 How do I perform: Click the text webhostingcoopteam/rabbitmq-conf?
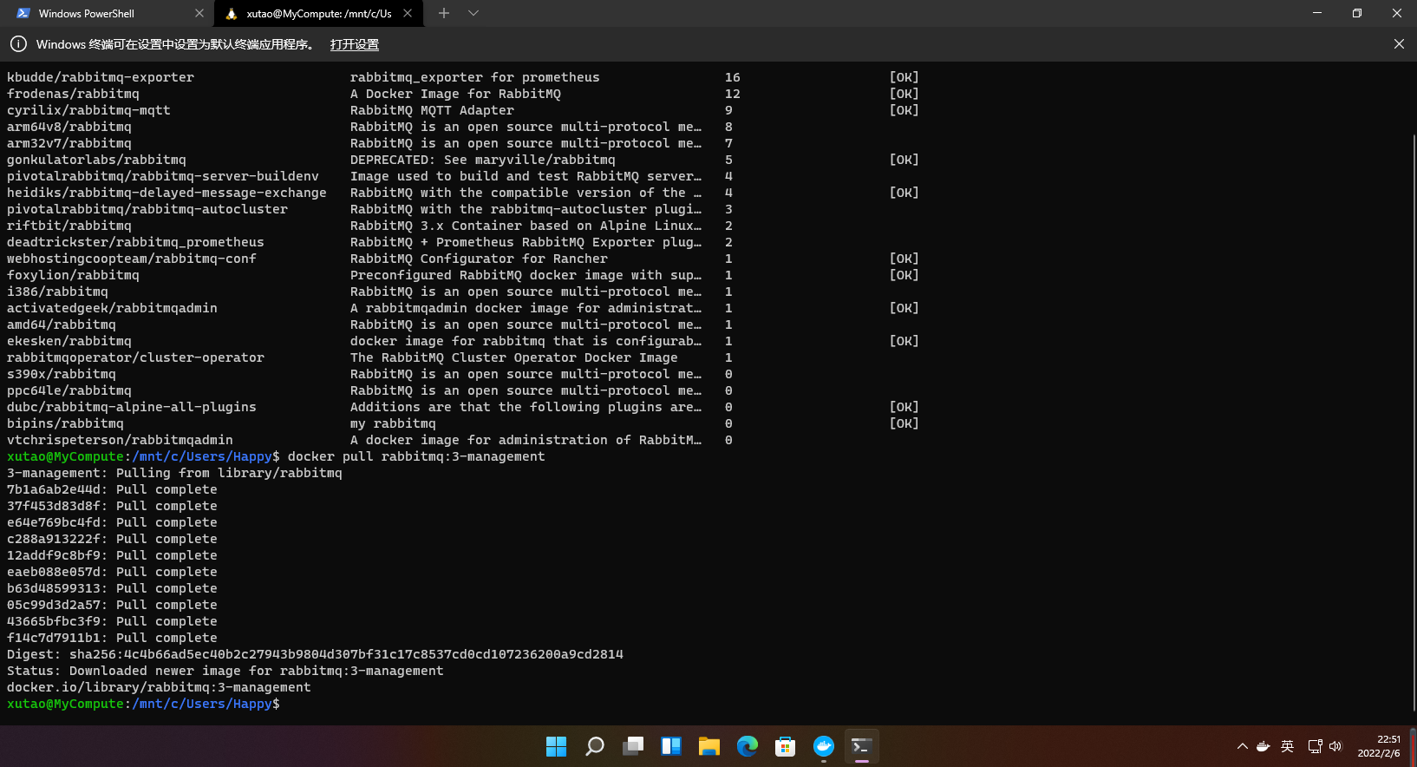point(132,259)
